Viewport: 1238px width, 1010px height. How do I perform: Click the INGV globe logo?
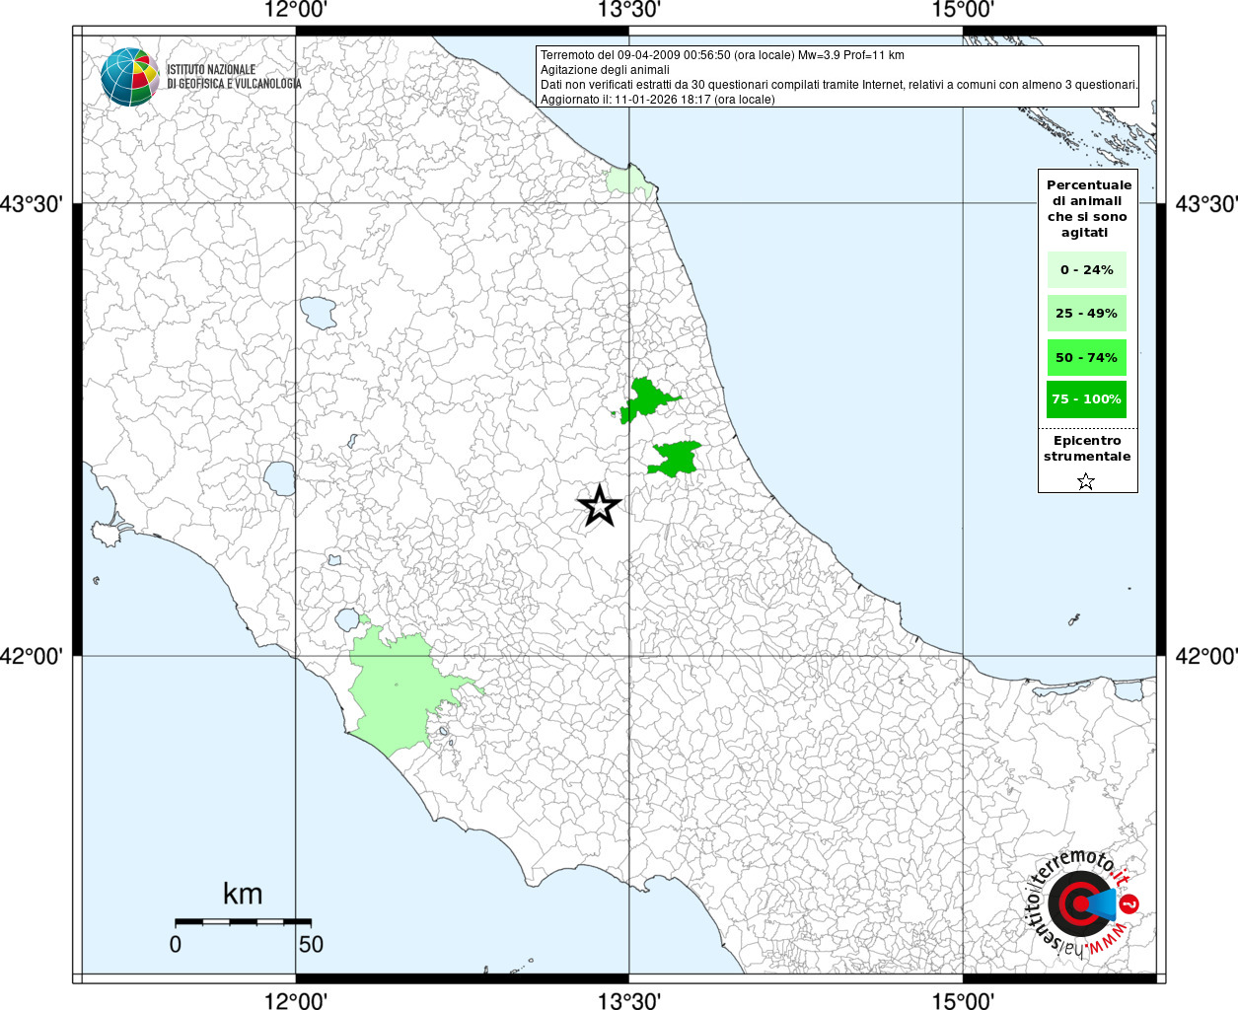[x=129, y=76]
